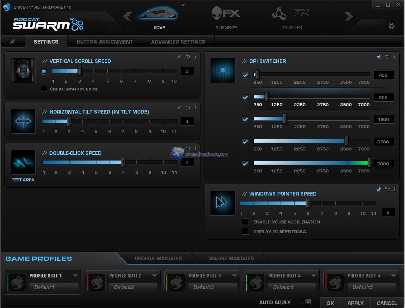Screen dimensions: 405x308
Task: Select 'One full screen at a time' option
Action: click(x=44, y=89)
